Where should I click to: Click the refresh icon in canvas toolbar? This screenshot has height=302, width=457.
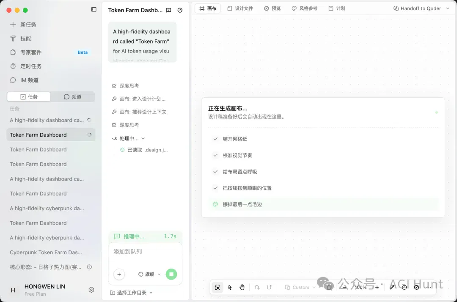coord(404,288)
